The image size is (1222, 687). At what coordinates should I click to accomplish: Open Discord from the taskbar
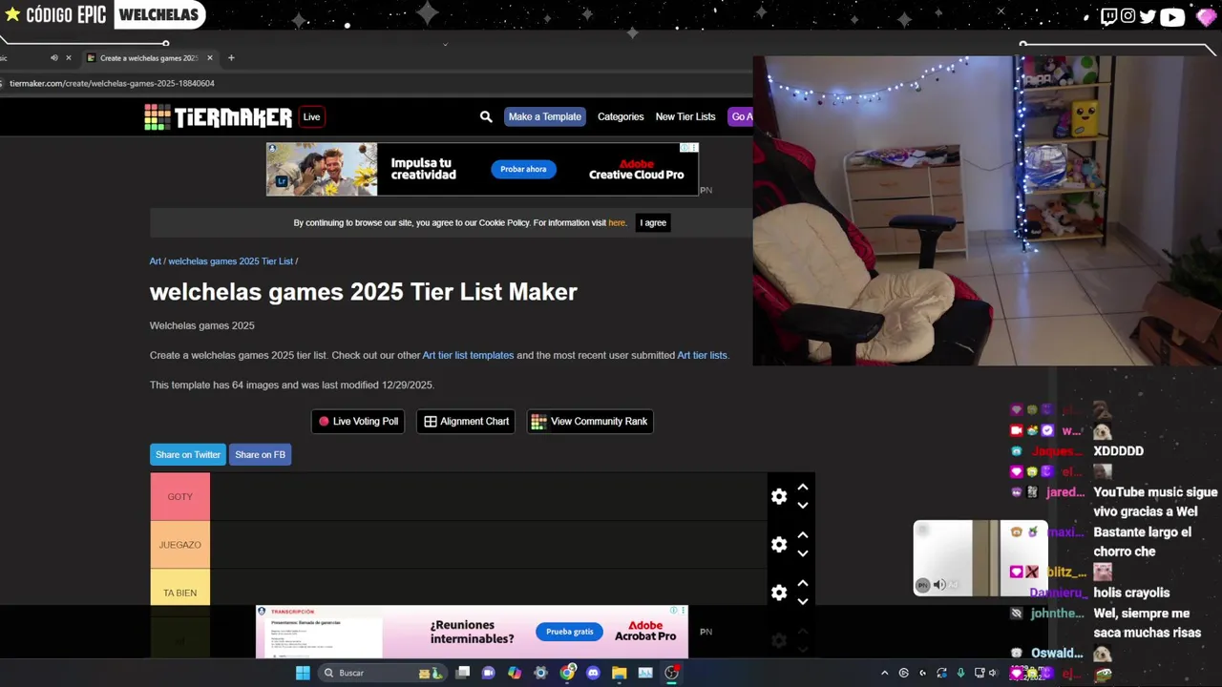593,673
